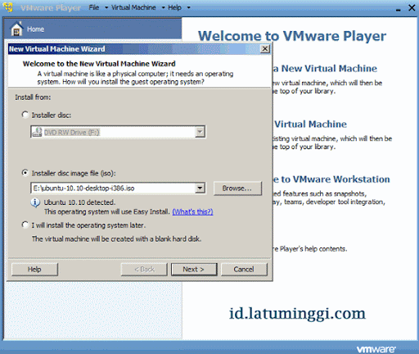
Task: Click the disabled < Back button
Action: [144, 270]
